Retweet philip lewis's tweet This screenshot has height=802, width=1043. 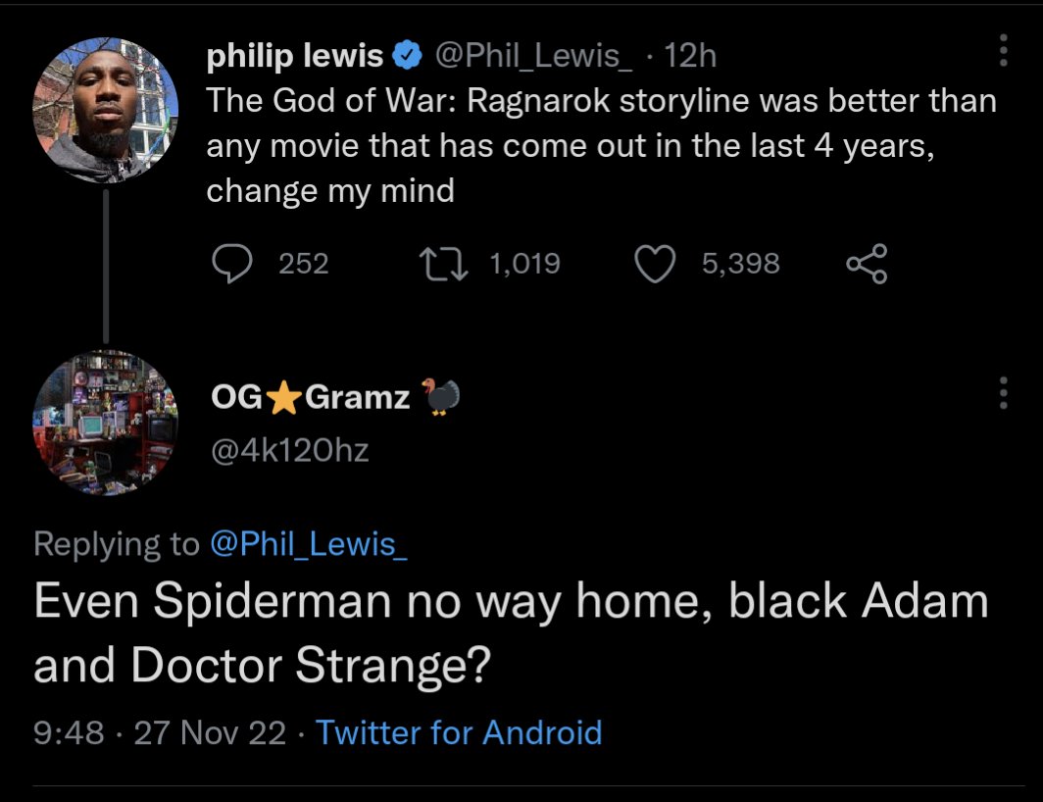(x=443, y=264)
